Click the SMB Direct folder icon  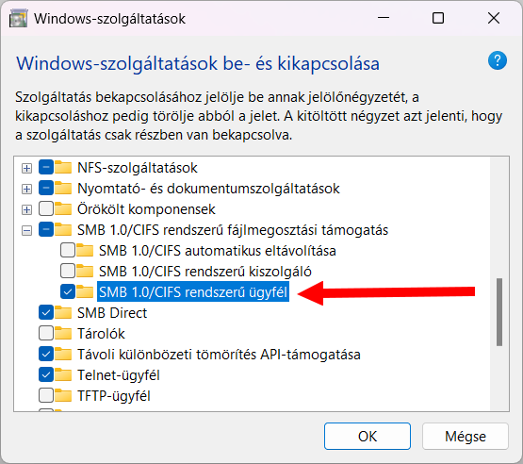[63, 313]
